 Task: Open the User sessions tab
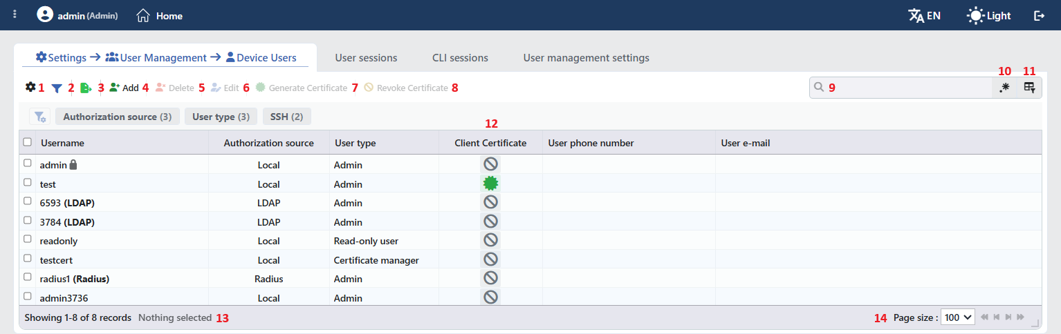(366, 58)
